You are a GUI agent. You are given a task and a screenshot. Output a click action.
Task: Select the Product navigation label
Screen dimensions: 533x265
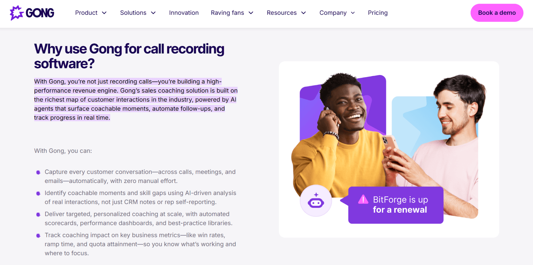coord(86,13)
